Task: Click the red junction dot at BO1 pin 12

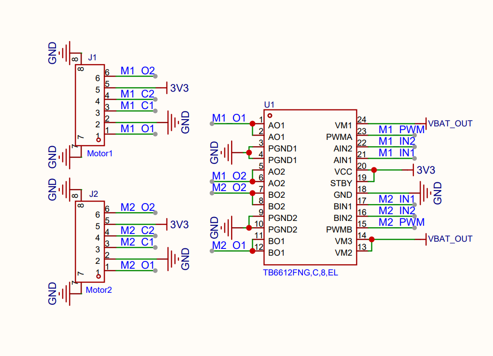Action: [x=252, y=251]
